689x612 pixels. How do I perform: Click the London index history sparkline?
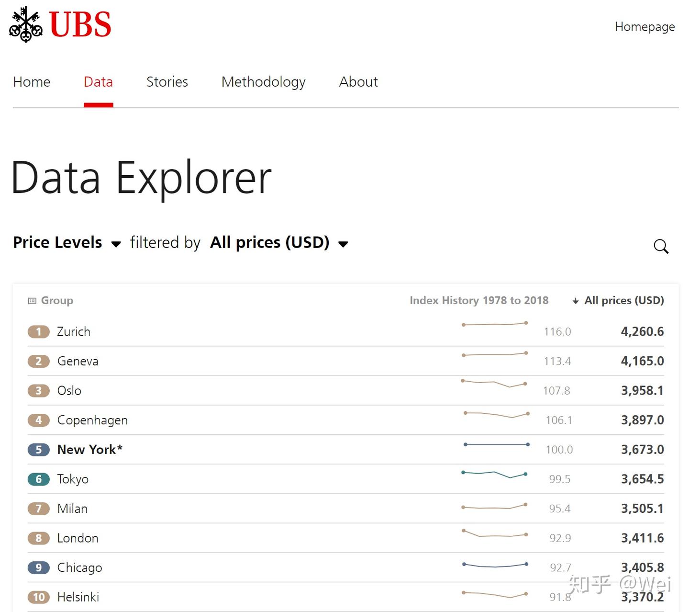495,533
